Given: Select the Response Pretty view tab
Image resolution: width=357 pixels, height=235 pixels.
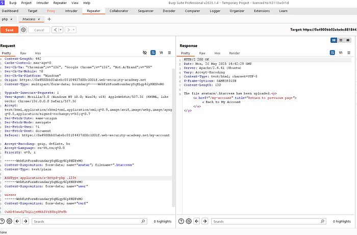Looking at the screenshot, I should click(186, 53).
